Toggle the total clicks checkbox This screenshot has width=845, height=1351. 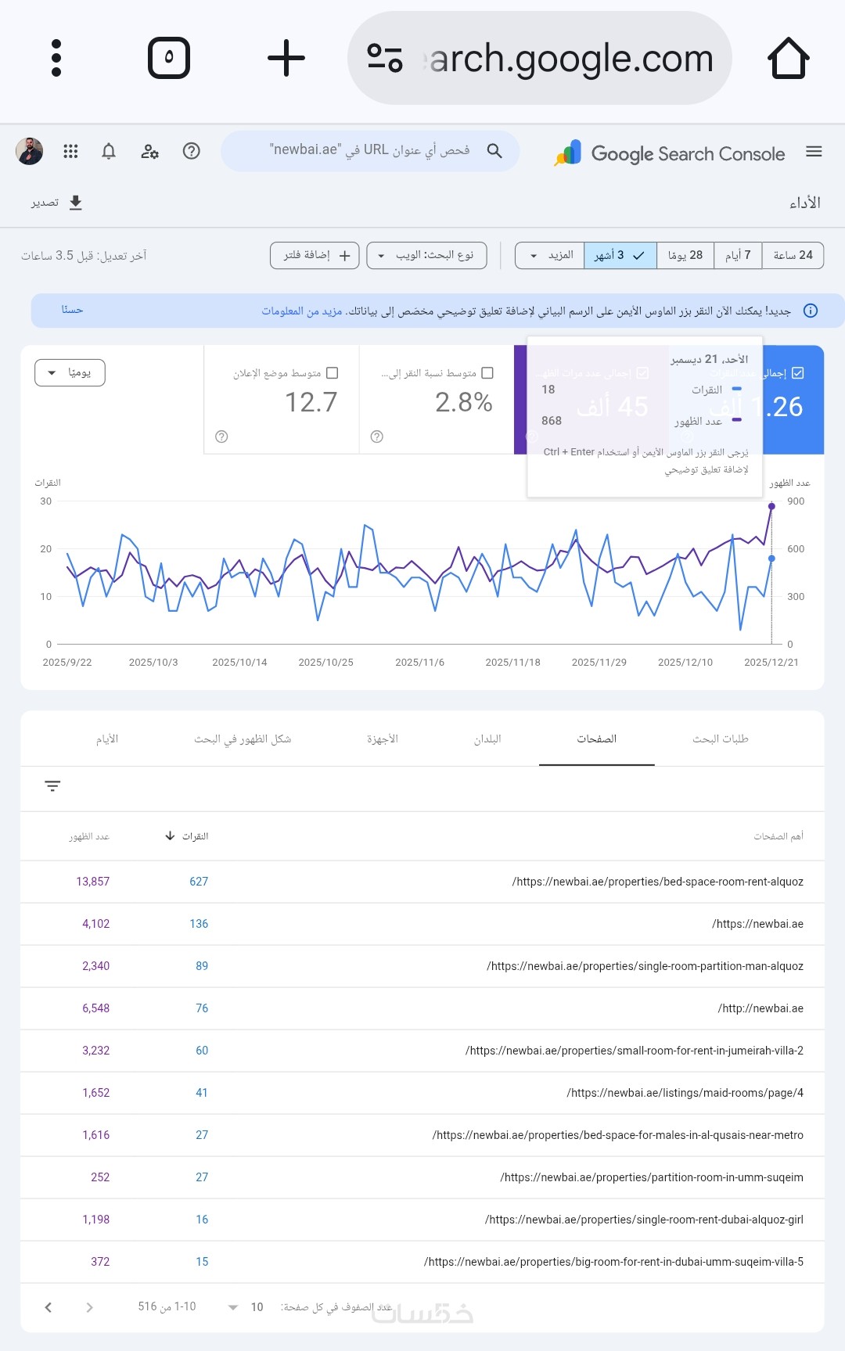point(797,373)
